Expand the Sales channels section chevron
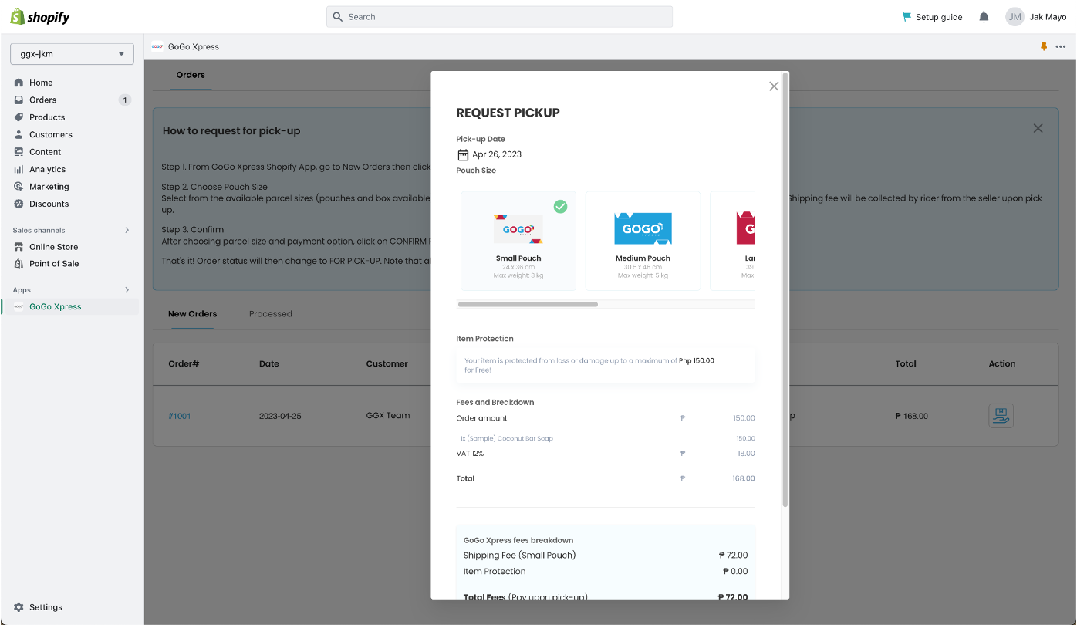 pyautogui.click(x=127, y=230)
